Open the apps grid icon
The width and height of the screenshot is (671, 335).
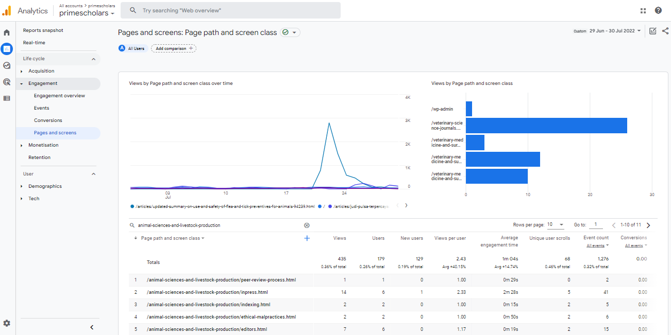pos(643,10)
